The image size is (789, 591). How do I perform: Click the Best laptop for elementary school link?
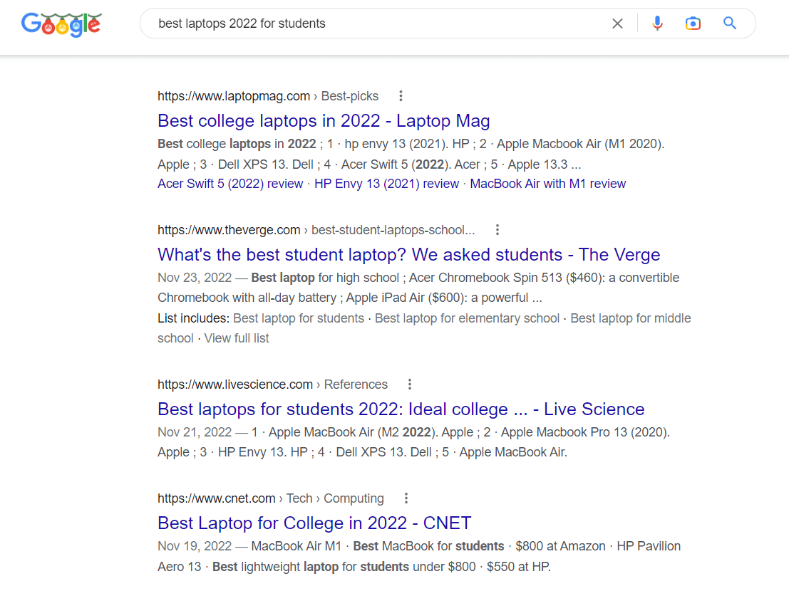(x=466, y=318)
